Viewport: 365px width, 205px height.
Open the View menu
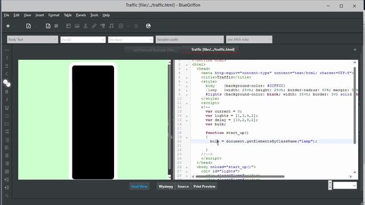coord(27,15)
